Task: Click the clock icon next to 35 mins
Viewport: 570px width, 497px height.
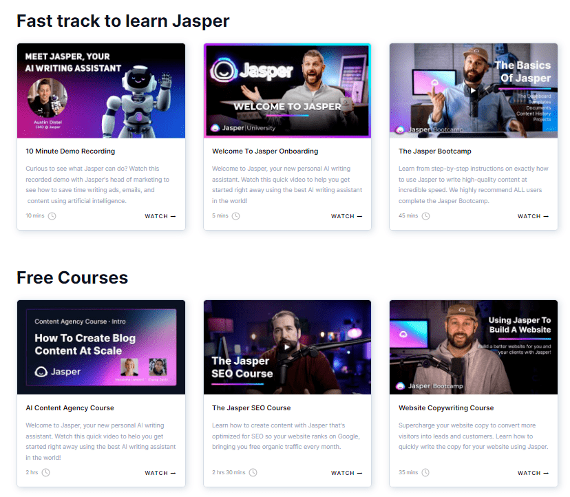Action: 425,472
